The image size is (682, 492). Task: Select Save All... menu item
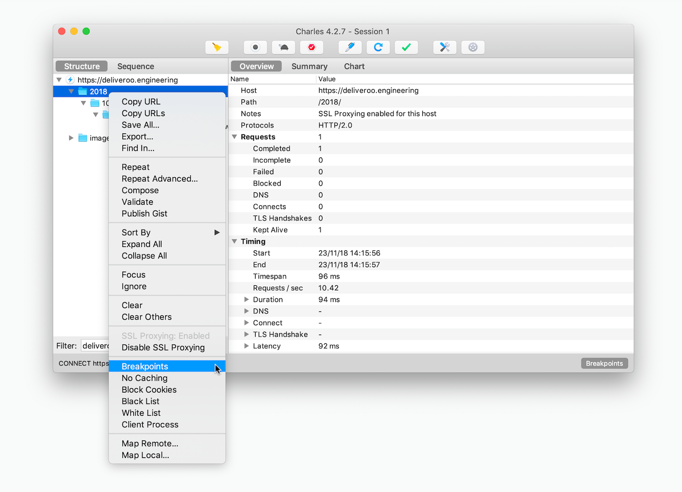tap(167, 125)
